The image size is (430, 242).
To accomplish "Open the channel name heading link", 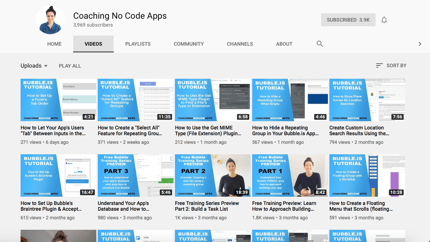I will coord(120,16).
